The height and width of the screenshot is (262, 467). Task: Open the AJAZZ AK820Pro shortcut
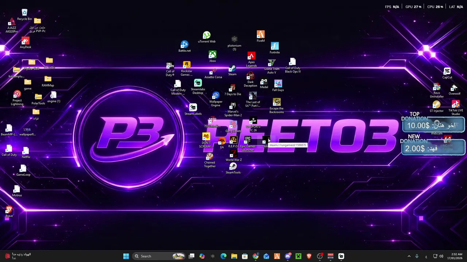point(12,25)
